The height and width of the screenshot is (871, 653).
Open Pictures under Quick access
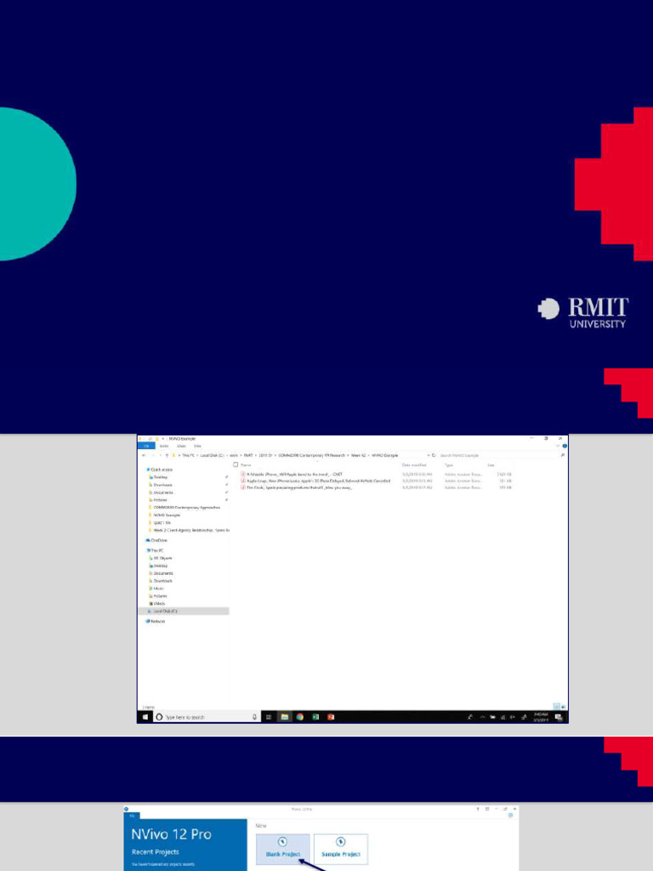pyautogui.click(x=157, y=500)
